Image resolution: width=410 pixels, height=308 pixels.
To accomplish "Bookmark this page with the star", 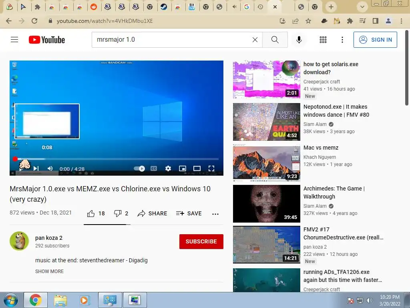I will pyautogui.click(x=308, y=21).
